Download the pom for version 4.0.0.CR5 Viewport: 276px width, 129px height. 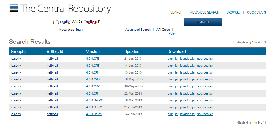coord(170,66)
